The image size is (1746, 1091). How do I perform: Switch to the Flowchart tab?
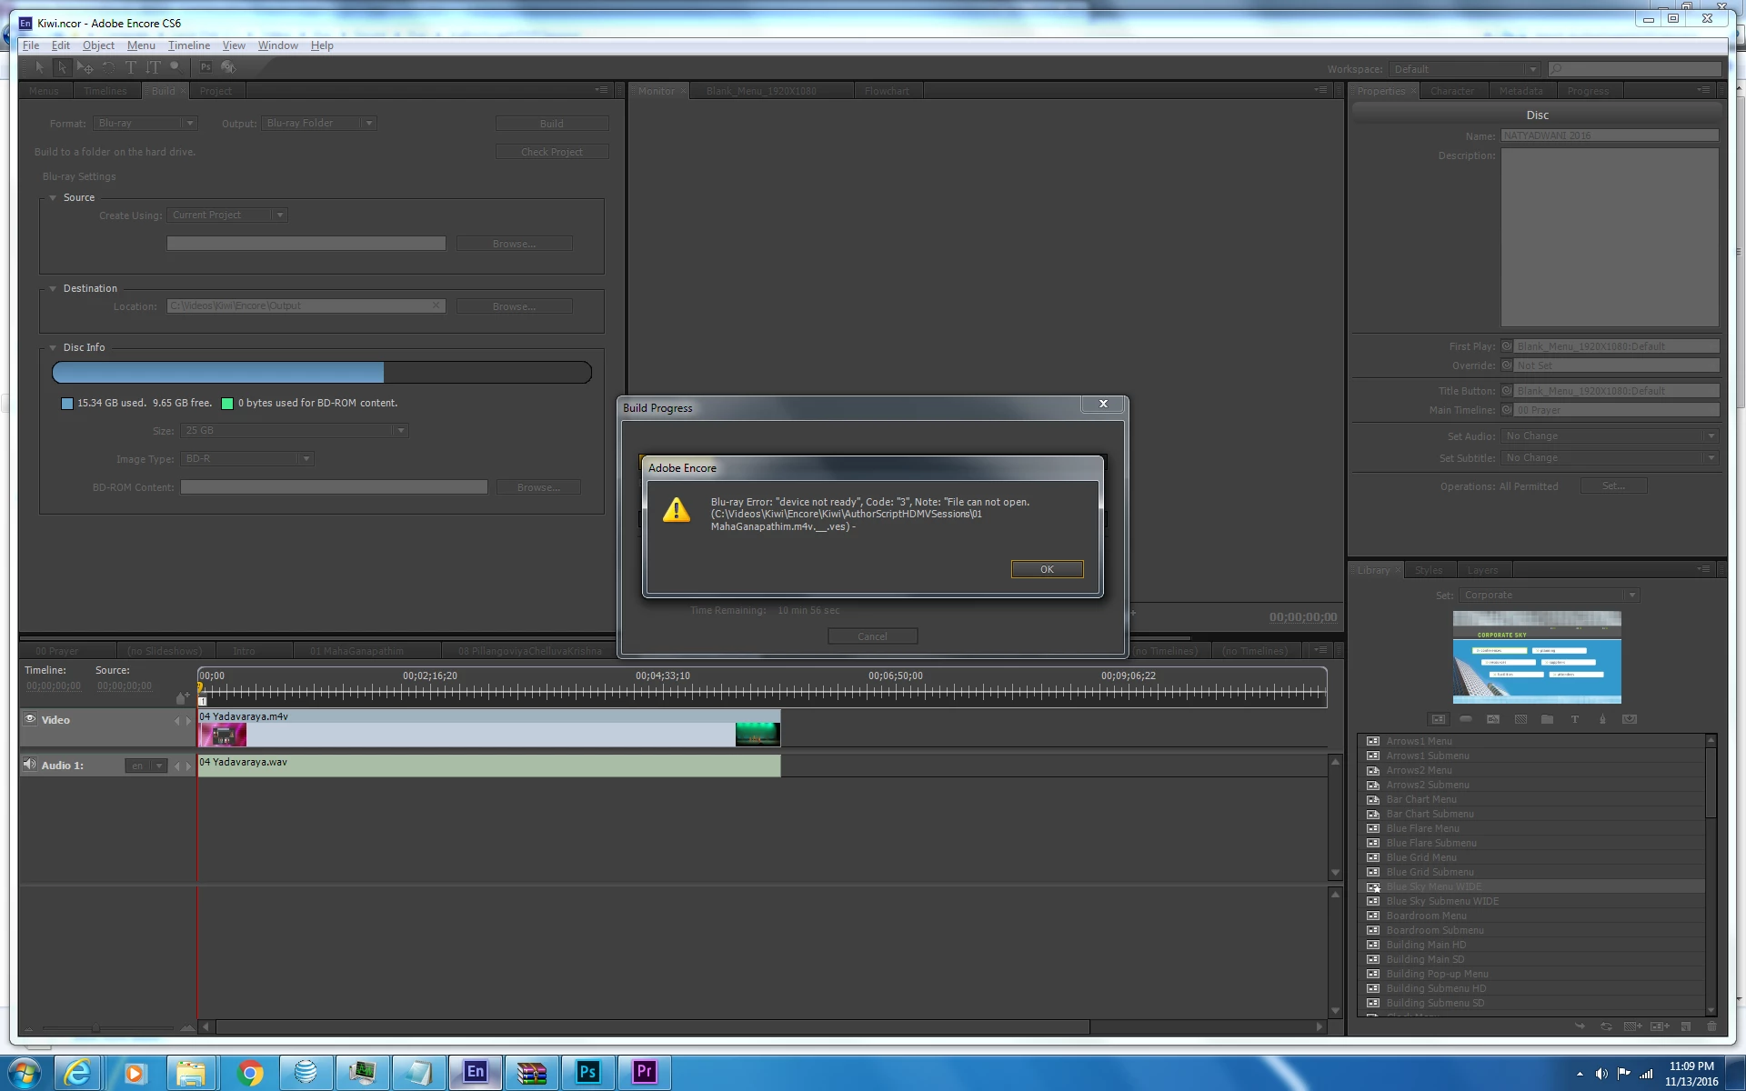[x=886, y=91]
